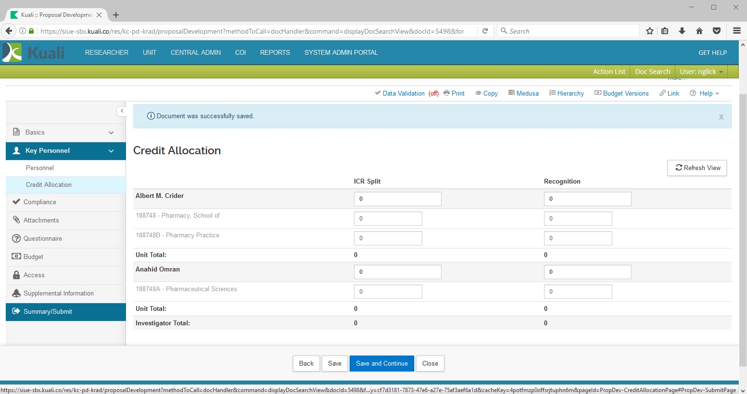Reload the page in browser
This screenshot has width=747, height=394.
[485, 31]
